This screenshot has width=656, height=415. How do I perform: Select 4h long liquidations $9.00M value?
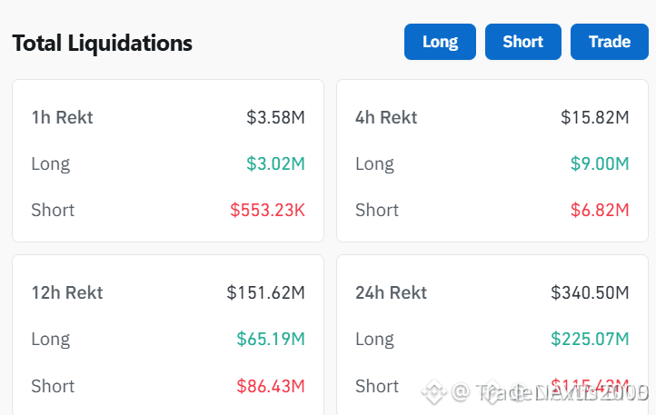[x=600, y=163]
